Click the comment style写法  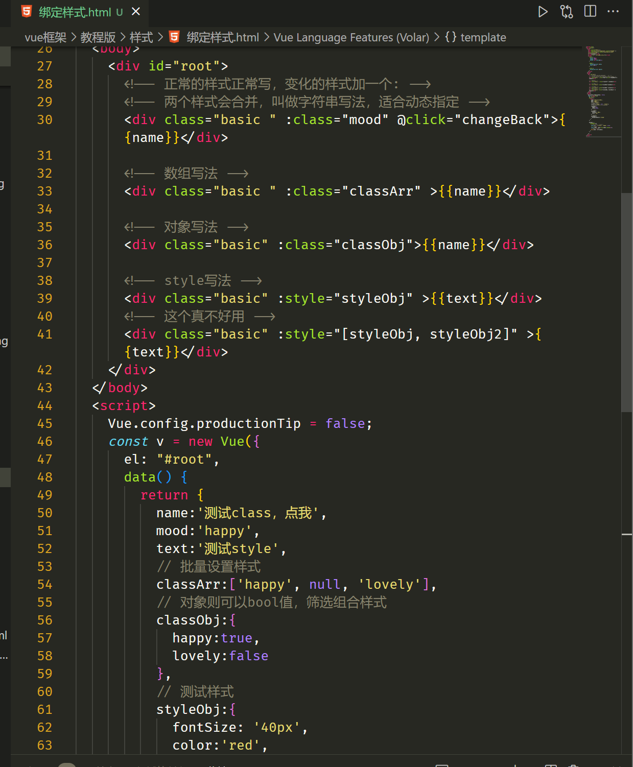[x=198, y=280]
